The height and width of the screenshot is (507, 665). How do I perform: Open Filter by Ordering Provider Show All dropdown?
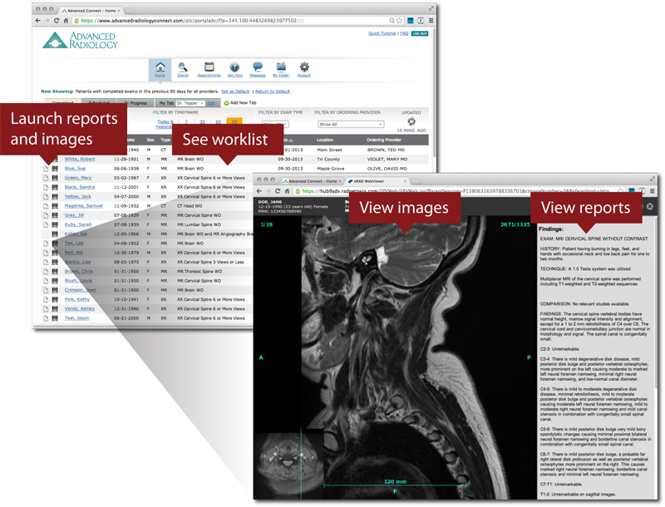[351, 124]
